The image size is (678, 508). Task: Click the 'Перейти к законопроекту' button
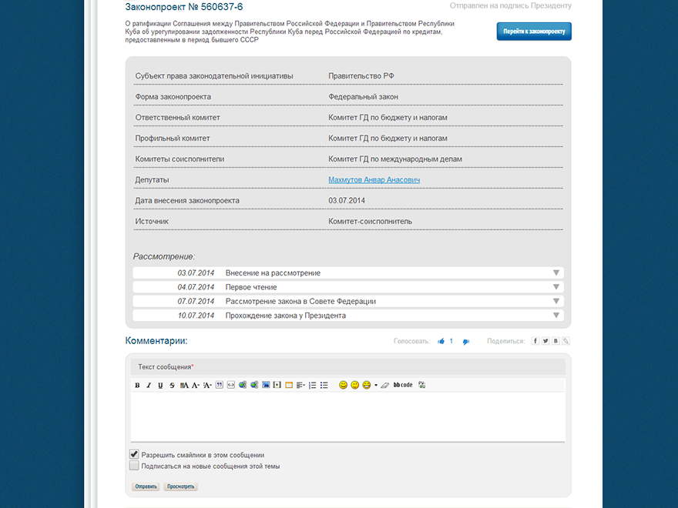click(x=534, y=32)
